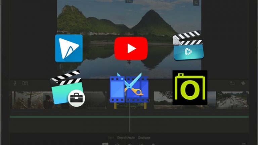The height and width of the screenshot is (145, 258).
Task: Select the Split clip action
Action: tap(111, 138)
